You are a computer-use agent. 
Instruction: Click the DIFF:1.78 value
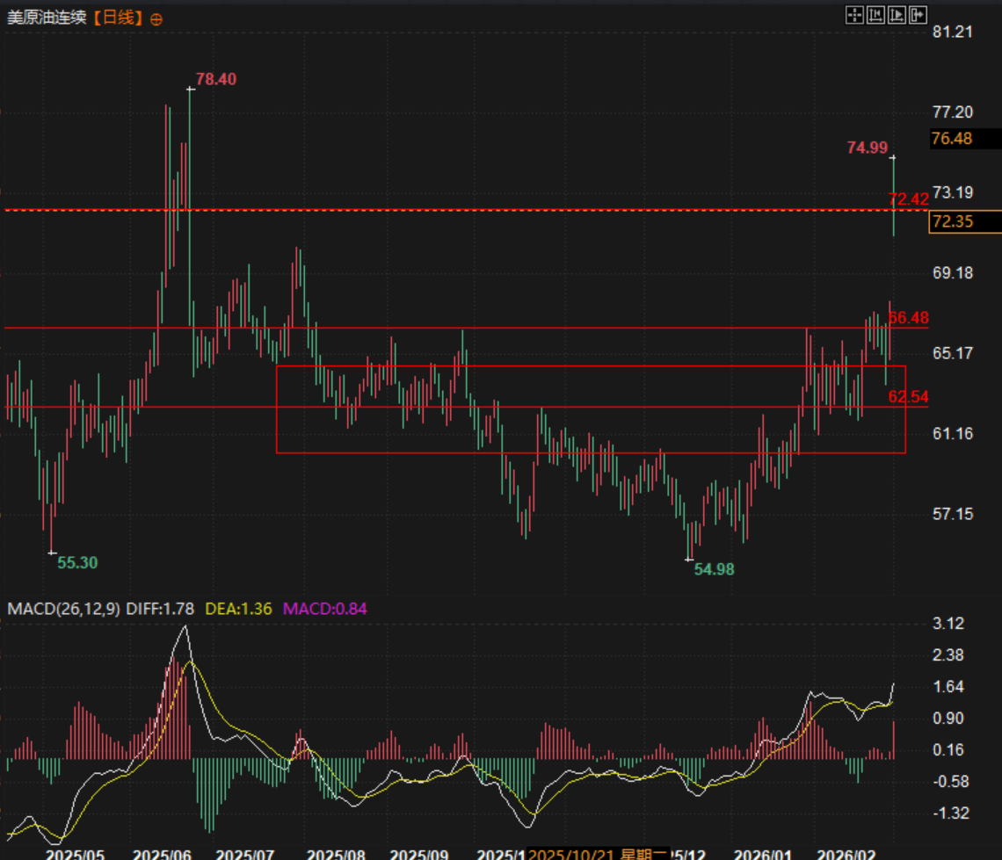(160, 609)
